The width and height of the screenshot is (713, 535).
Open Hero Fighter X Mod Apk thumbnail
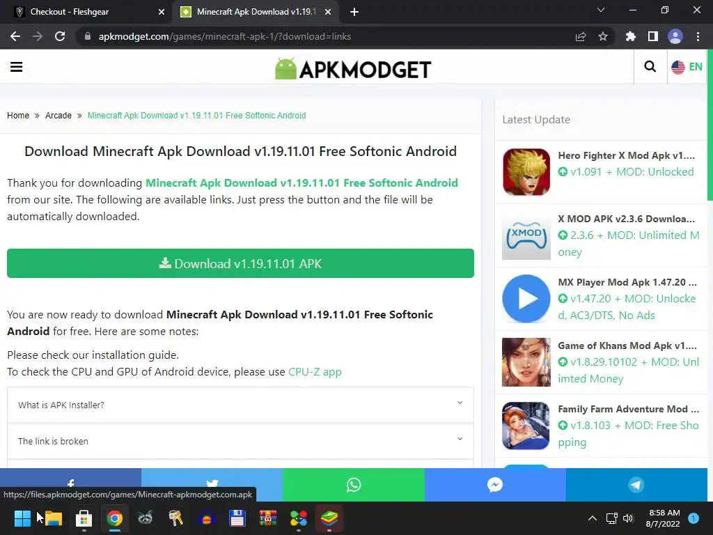pos(526,172)
